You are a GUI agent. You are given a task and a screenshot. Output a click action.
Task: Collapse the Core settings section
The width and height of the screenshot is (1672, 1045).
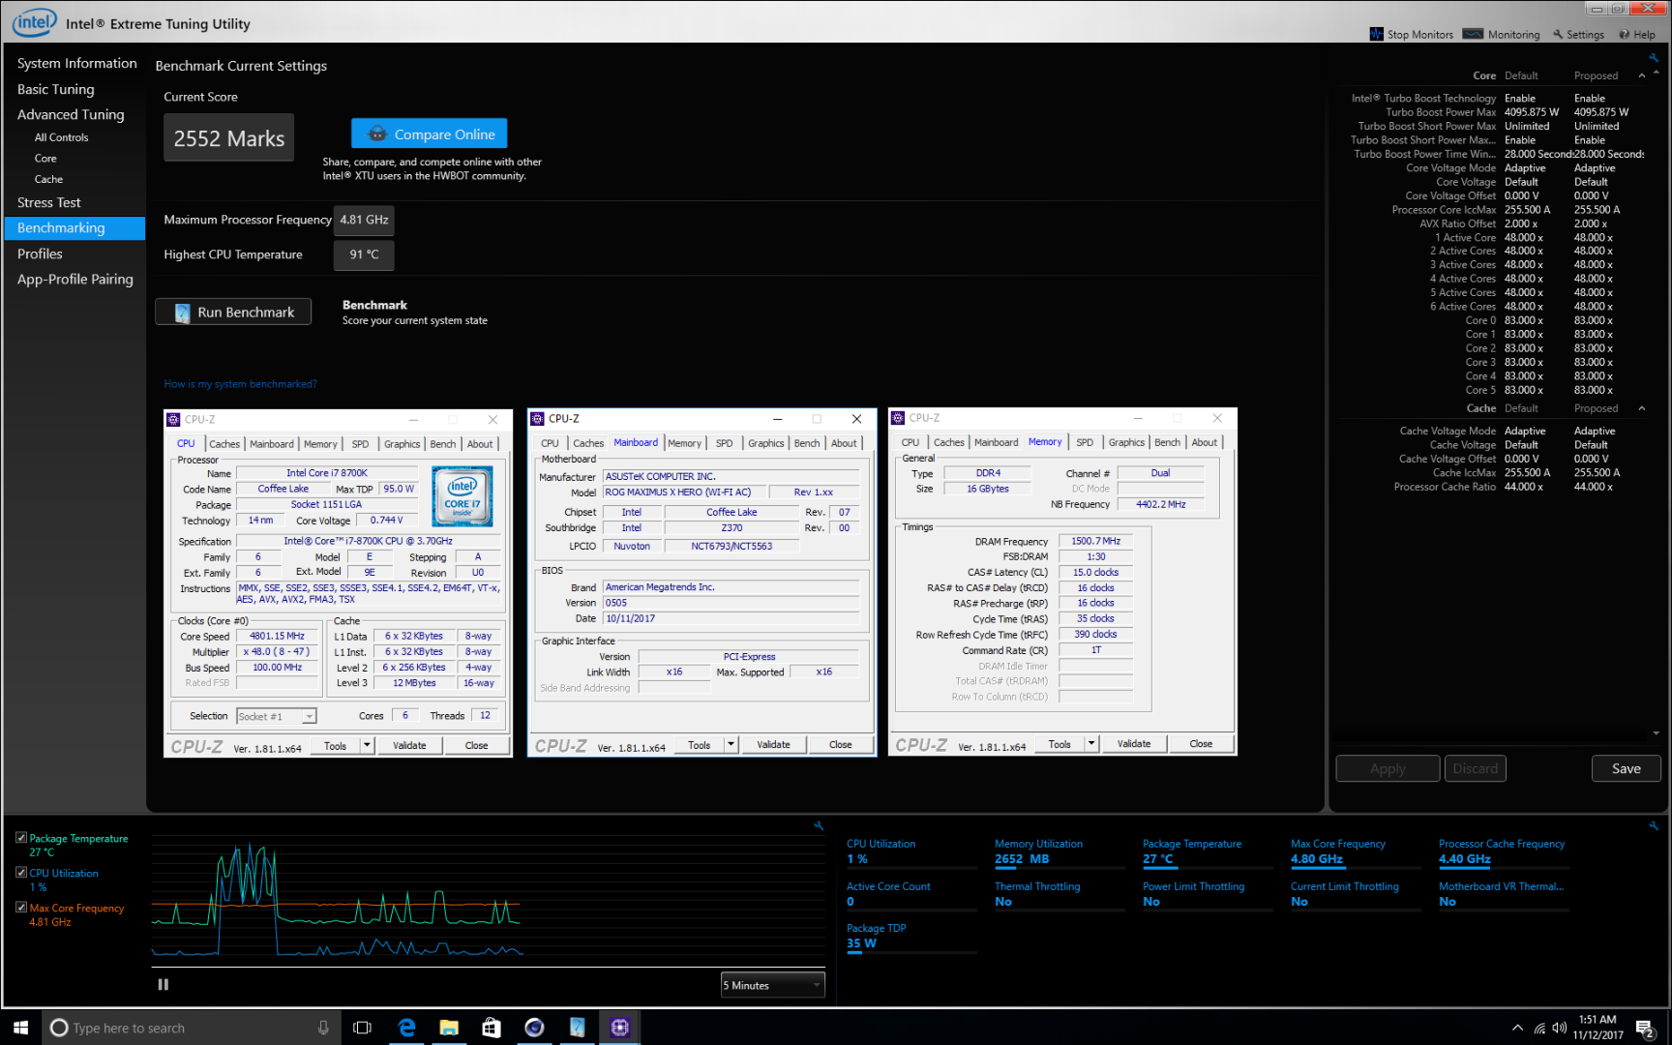point(1642,75)
